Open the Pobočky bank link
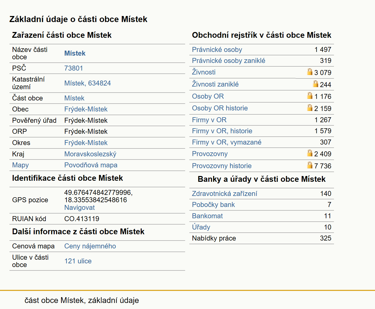Viewport: 375px width, 309px height. (213, 205)
